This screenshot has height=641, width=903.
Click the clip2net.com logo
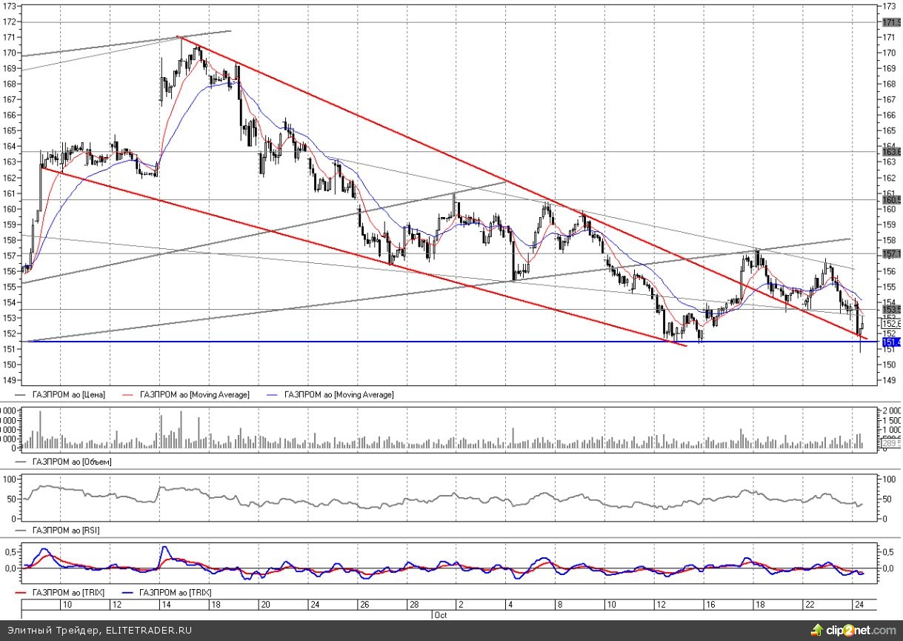pos(853,631)
